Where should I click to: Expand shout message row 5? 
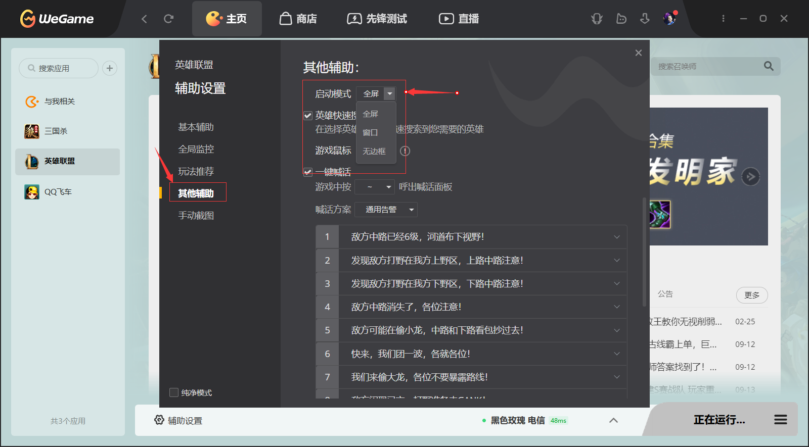616,330
